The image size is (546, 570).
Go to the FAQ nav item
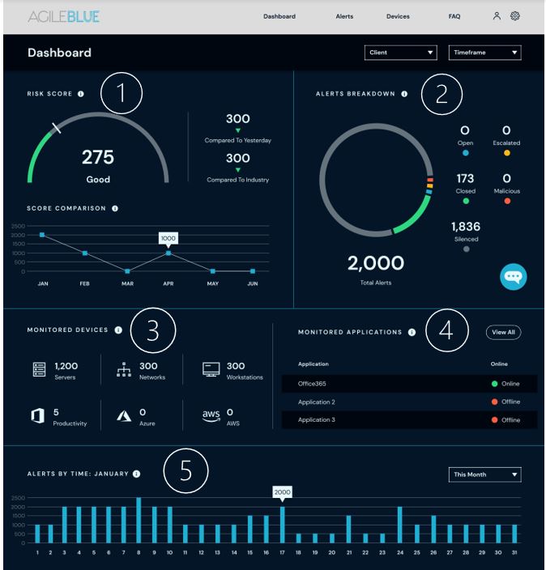point(454,16)
